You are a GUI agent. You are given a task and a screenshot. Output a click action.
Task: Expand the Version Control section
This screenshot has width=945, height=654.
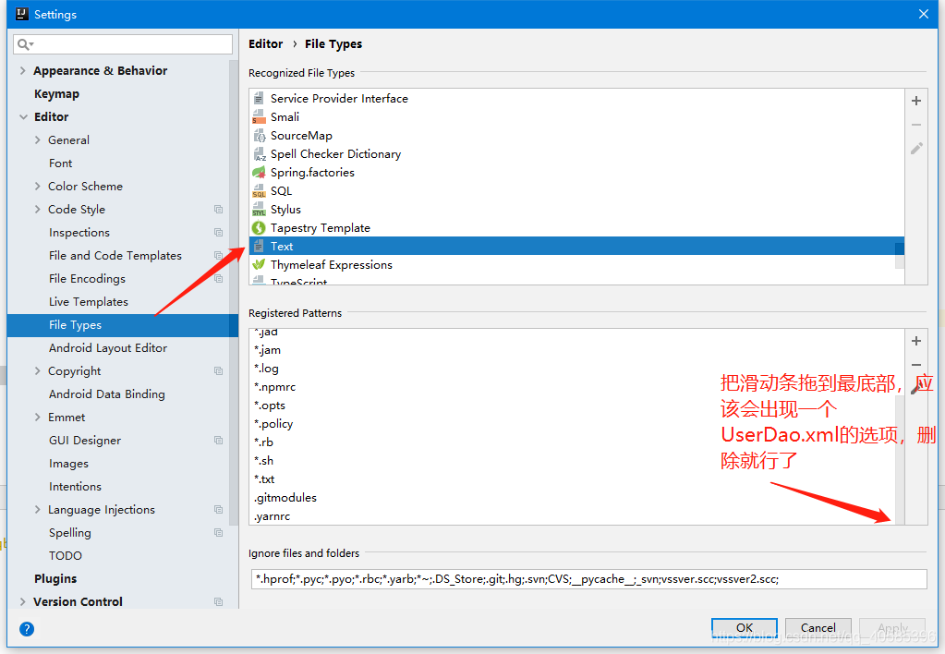pyautogui.click(x=23, y=601)
